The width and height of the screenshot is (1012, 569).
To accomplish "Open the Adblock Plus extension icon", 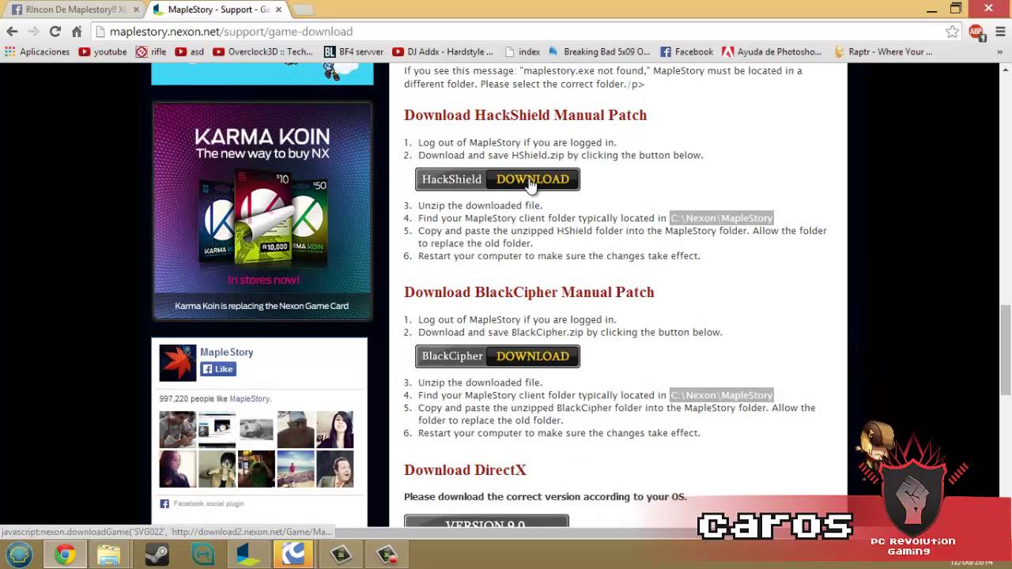I will pos(976,32).
